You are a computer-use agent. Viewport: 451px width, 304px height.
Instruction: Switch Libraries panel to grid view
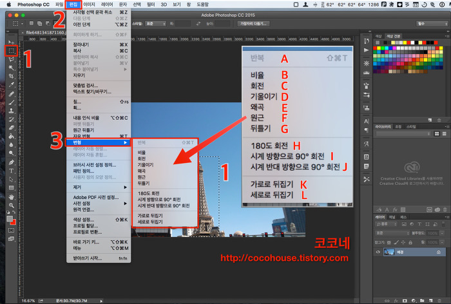437,134
